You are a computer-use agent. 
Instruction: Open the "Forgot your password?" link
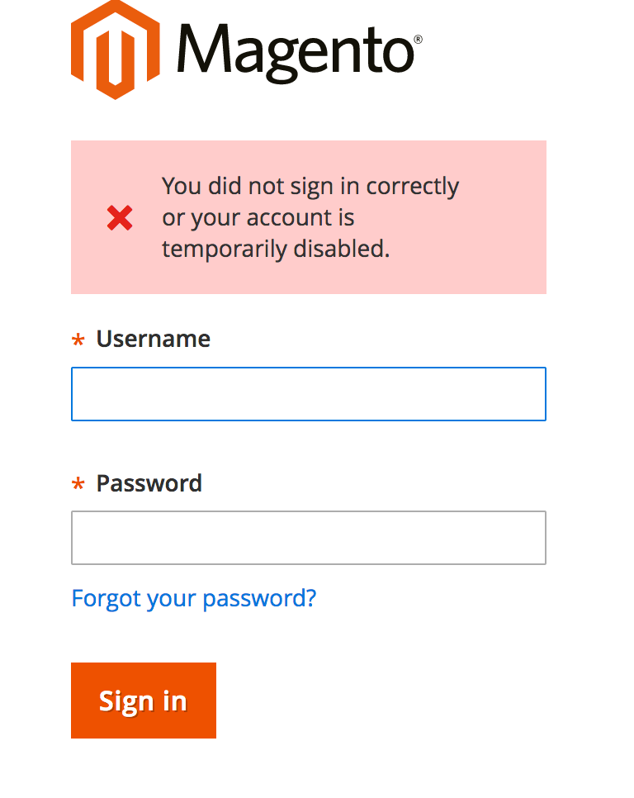click(194, 598)
